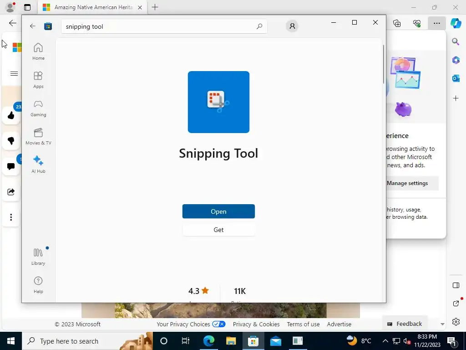Open Edge tab actions menu icon
The width and height of the screenshot is (466, 350).
tap(27, 7)
